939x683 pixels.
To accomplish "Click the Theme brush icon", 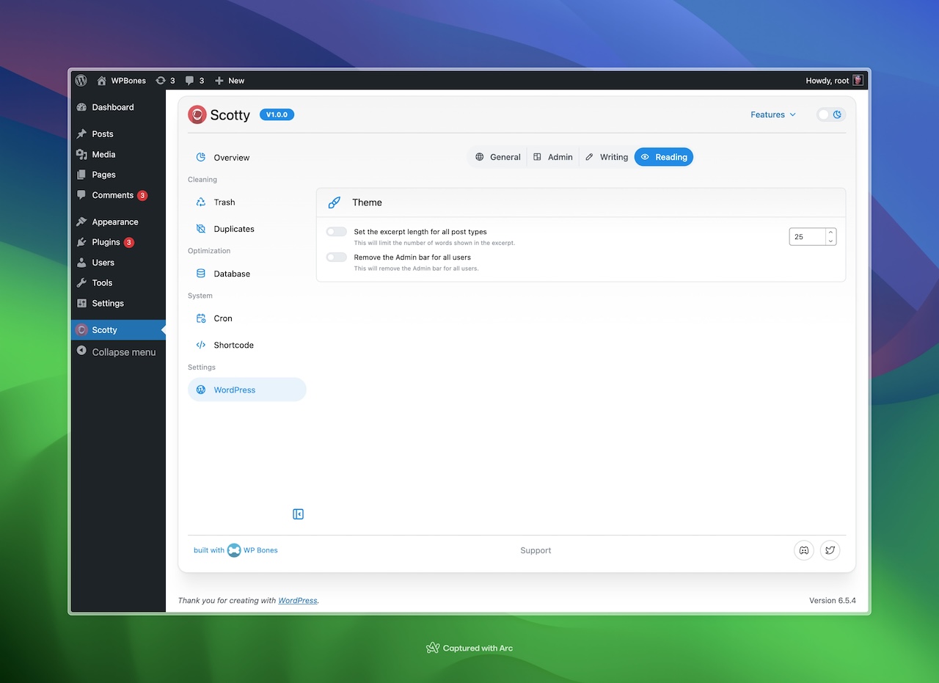I will pos(335,202).
